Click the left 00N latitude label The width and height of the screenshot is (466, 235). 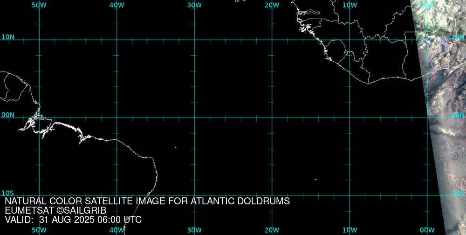[8, 115]
